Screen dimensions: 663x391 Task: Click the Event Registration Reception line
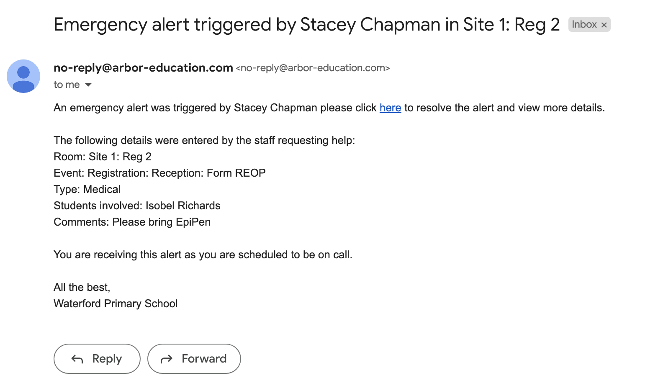coord(159,173)
